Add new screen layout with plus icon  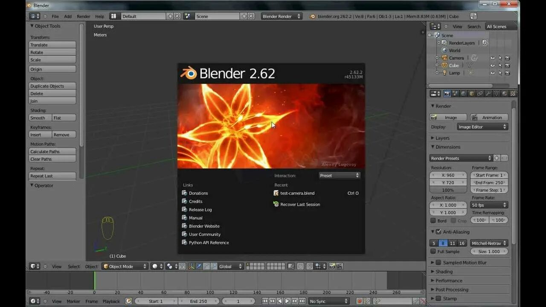(x=170, y=16)
